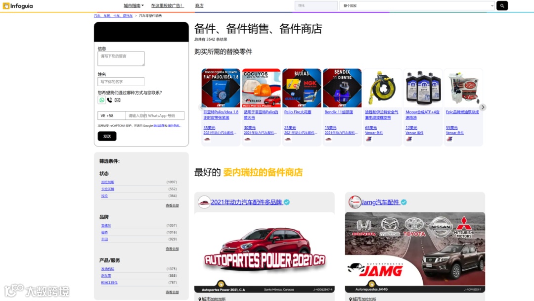Screen dimensions: 534x301
Task: Go back in carousel with left arrow
Action: (201, 107)
